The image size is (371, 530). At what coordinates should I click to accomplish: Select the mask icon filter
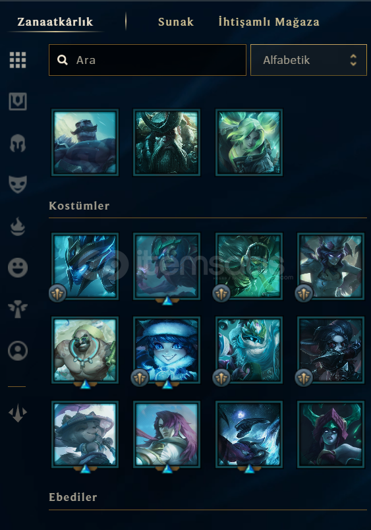(x=18, y=184)
